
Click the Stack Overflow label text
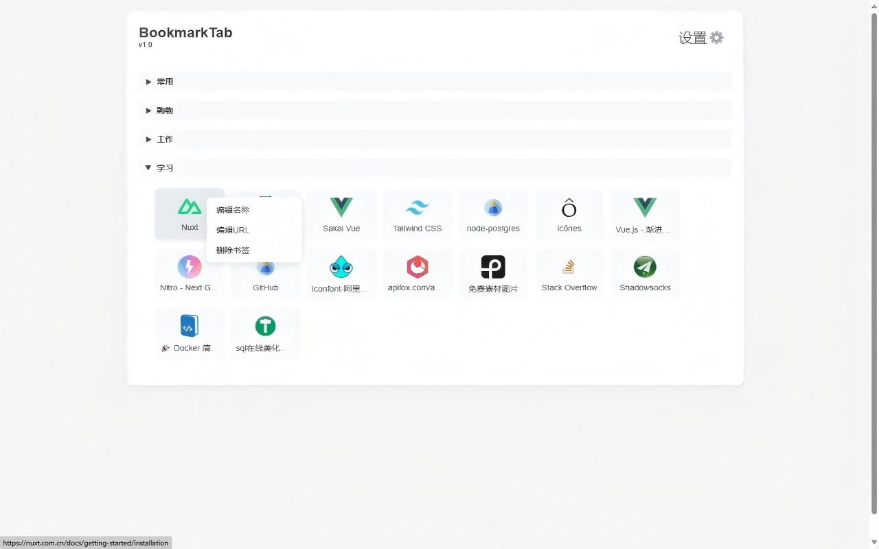click(x=569, y=288)
